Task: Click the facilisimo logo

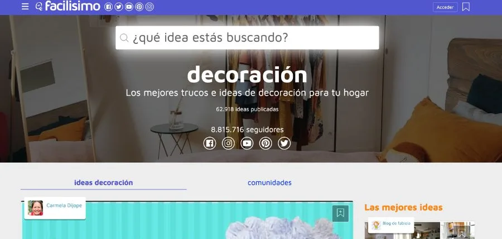Action: (x=67, y=7)
